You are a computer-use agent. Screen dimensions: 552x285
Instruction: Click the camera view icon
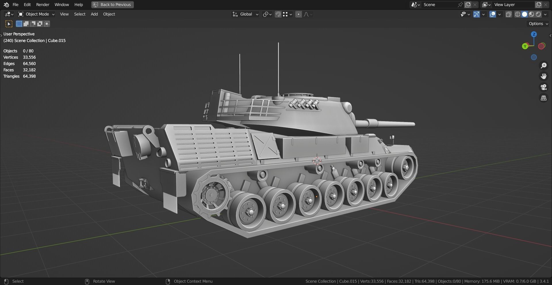pyautogui.click(x=543, y=87)
